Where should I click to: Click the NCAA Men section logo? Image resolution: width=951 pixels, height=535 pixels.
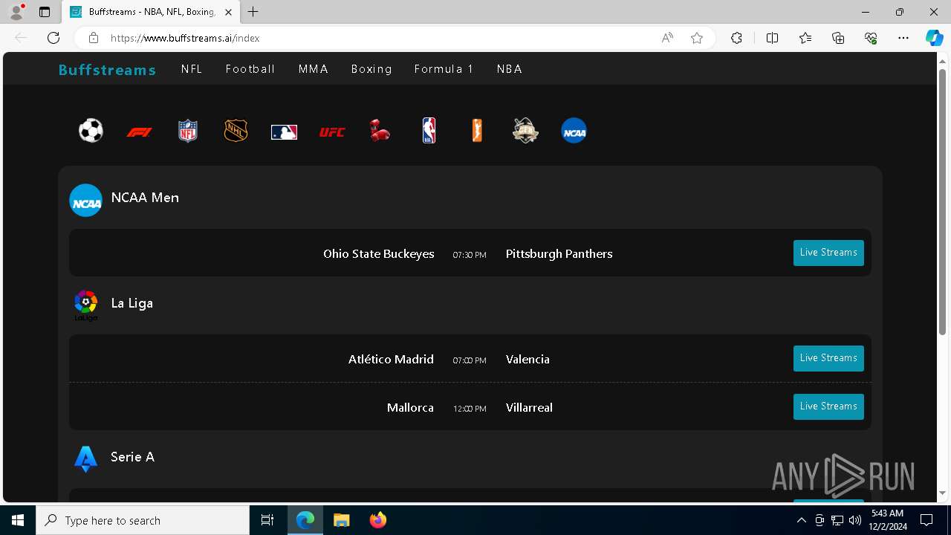[85, 201]
